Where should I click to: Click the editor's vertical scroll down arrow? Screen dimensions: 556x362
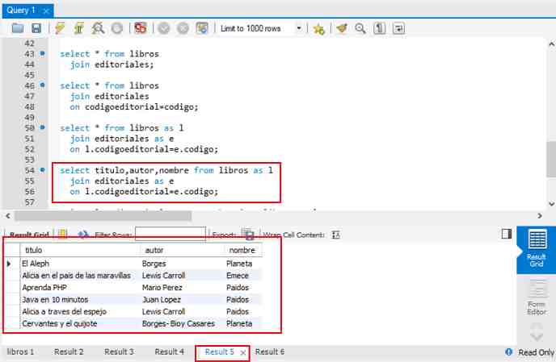[551, 204]
